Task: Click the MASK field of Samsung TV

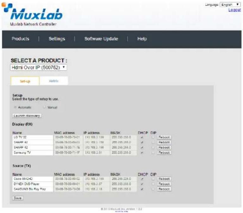Action: (x=123, y=153)
